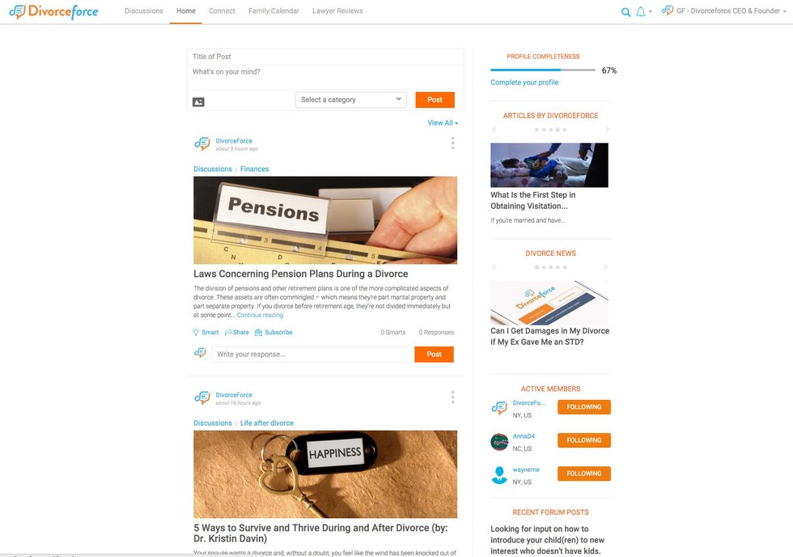
Task: Switch to the Lawyer Reviews tab
Action: [x=337, y=11]
